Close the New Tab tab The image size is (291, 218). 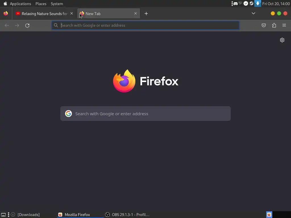tap(136, 13)
